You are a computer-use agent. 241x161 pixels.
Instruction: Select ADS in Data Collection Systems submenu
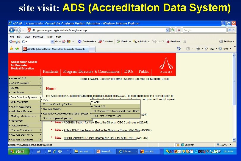click(67, 100)
